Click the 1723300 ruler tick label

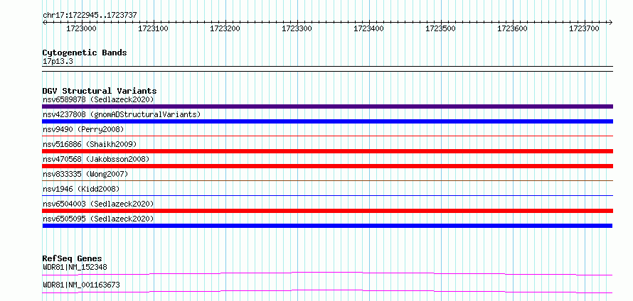point(297,28)
